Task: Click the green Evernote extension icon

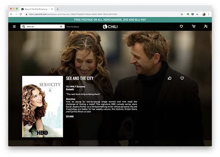Action: point(188,14)
